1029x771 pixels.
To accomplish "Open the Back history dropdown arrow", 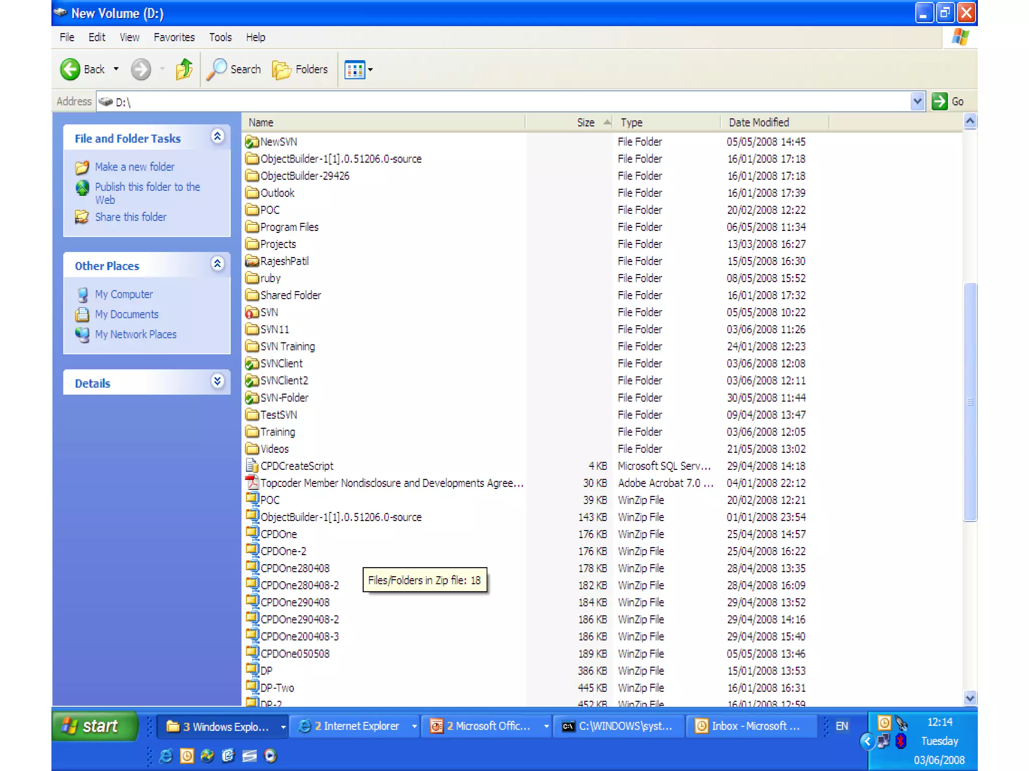I will (x=116, y=69).
